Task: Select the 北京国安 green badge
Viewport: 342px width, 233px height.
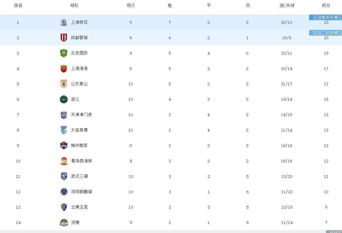Action: tap(64, 53)
